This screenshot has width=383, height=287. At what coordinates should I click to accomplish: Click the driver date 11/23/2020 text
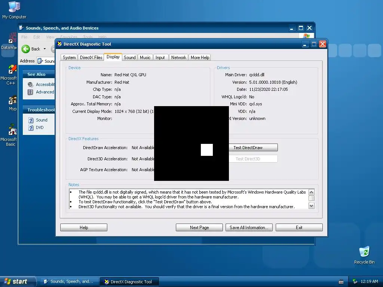[x=269, y=89]
